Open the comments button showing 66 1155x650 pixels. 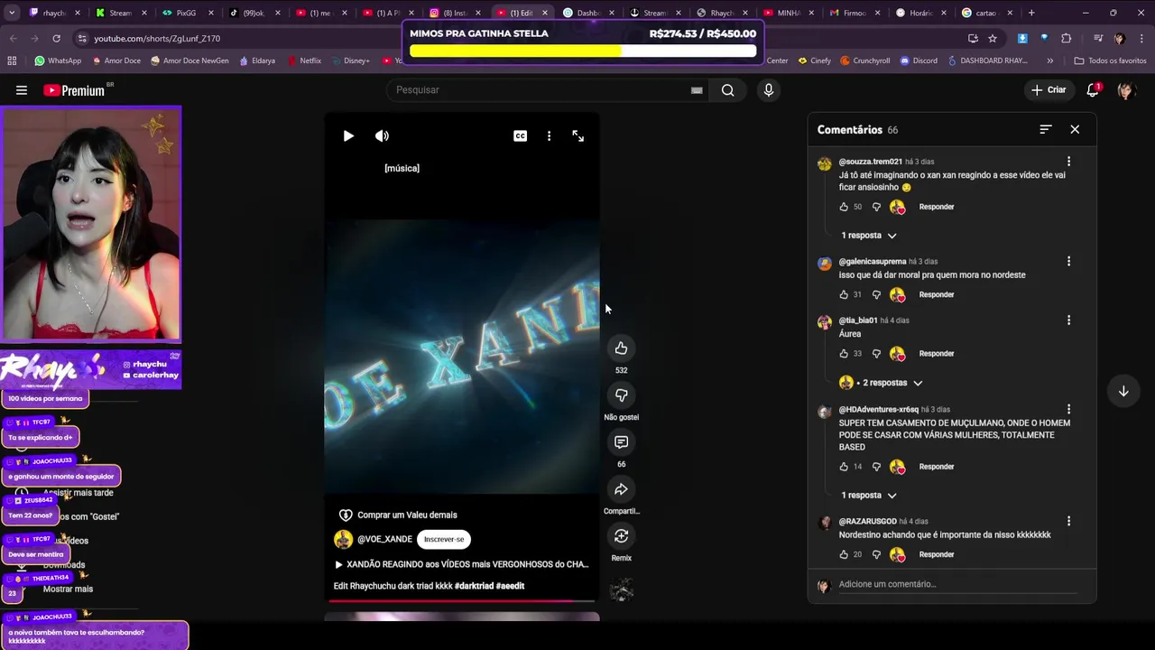pyautogui.click(x=621, y=442)
